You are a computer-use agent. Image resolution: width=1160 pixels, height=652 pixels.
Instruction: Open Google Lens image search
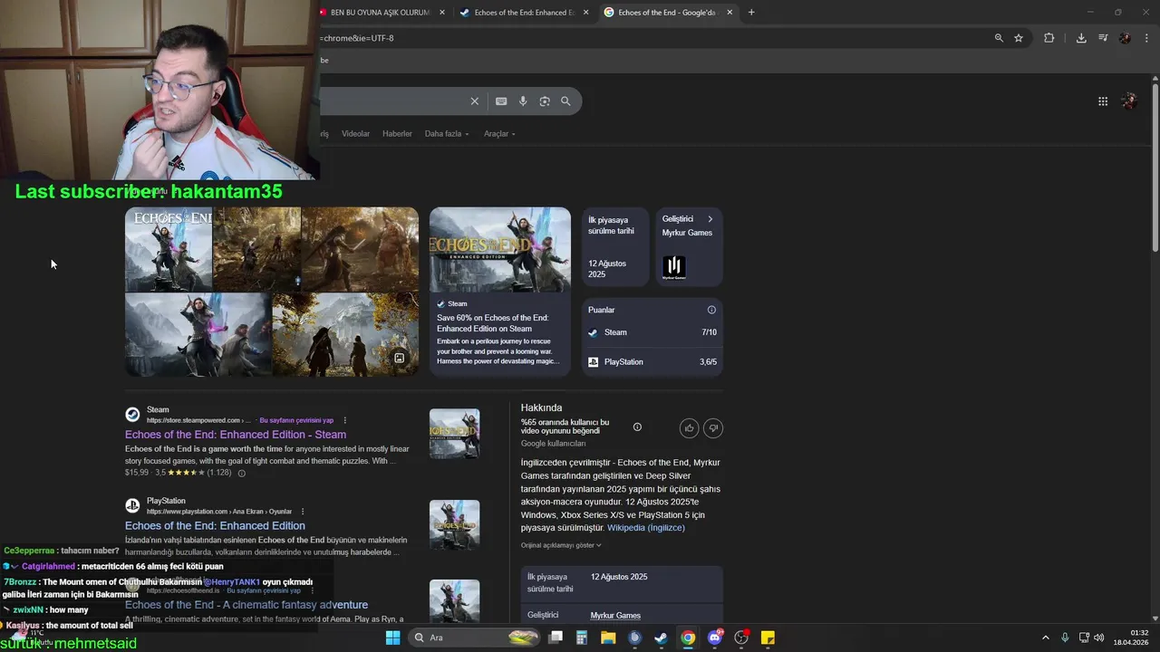[x=545, y=101]
